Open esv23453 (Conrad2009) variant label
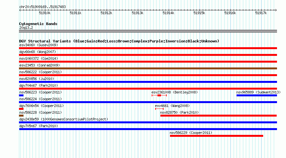The height and width of the screenshot is (158, 286). point(40,65)
